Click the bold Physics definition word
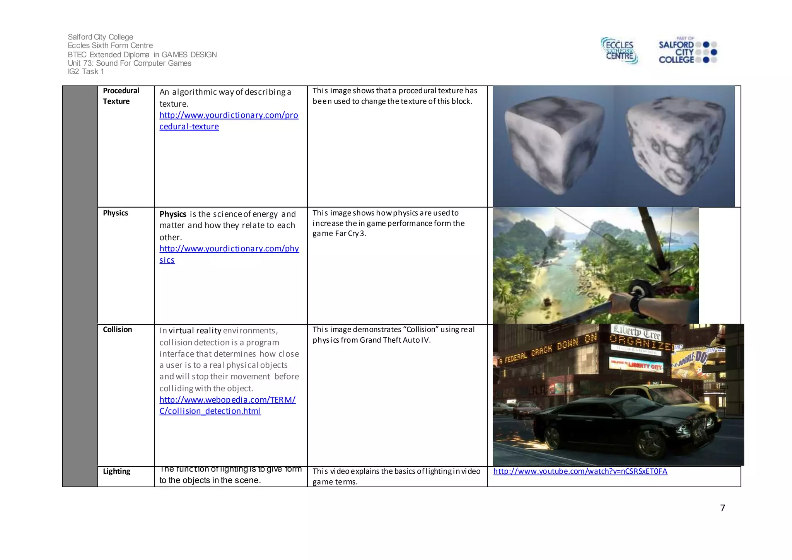The width and height of the screenshot is (792, 560). 173,214
